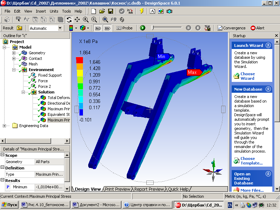Toggle the MAX label display
The height and width of the screenshot is (210, 280).
98,28
